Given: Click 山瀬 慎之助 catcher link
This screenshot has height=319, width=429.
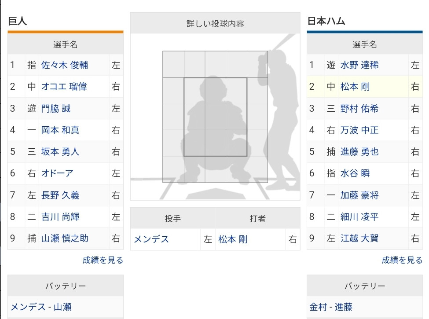Looking at the screenshot, I should [65, 238].
